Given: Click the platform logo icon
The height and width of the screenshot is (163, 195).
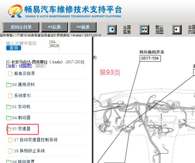Looking at the screenshot, I should [x=15, y=11].
